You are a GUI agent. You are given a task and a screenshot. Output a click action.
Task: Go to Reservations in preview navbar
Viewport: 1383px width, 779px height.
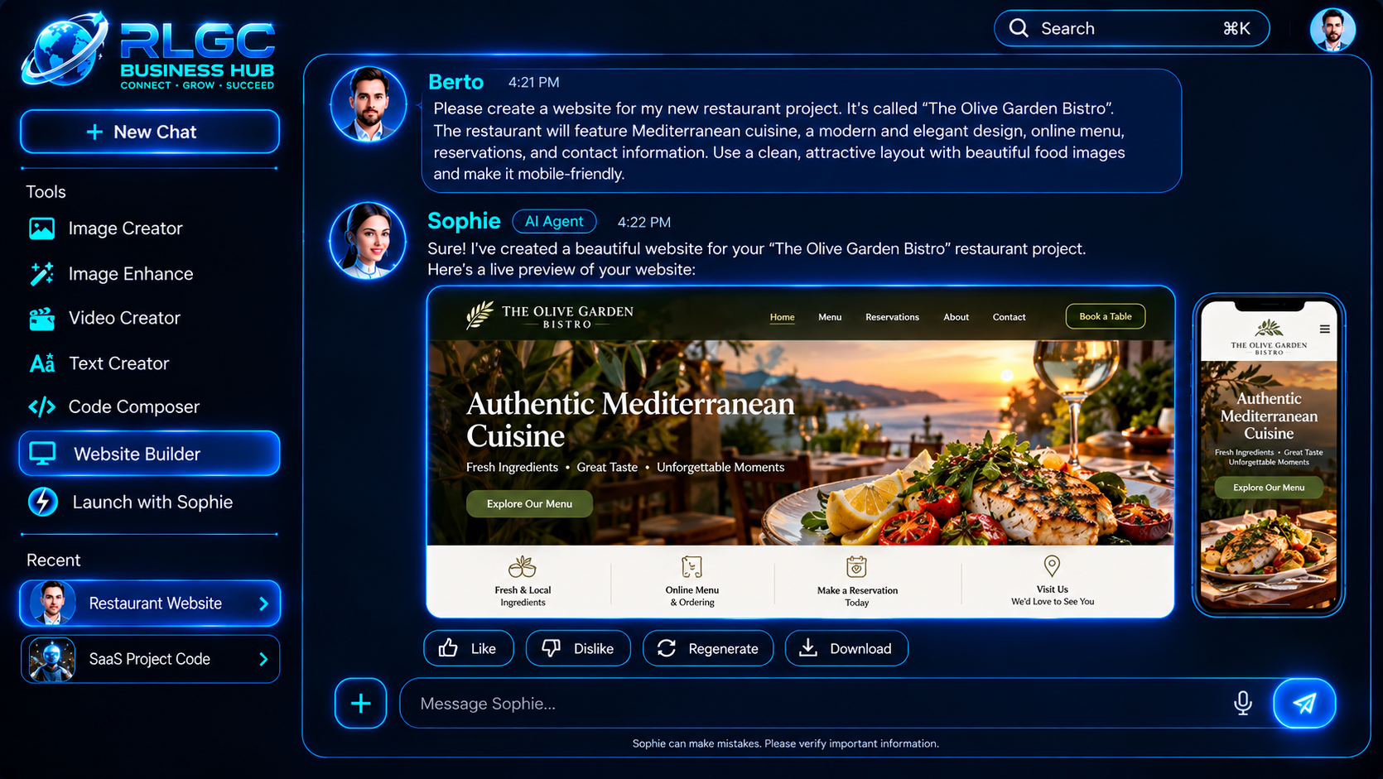coord(892,317)
